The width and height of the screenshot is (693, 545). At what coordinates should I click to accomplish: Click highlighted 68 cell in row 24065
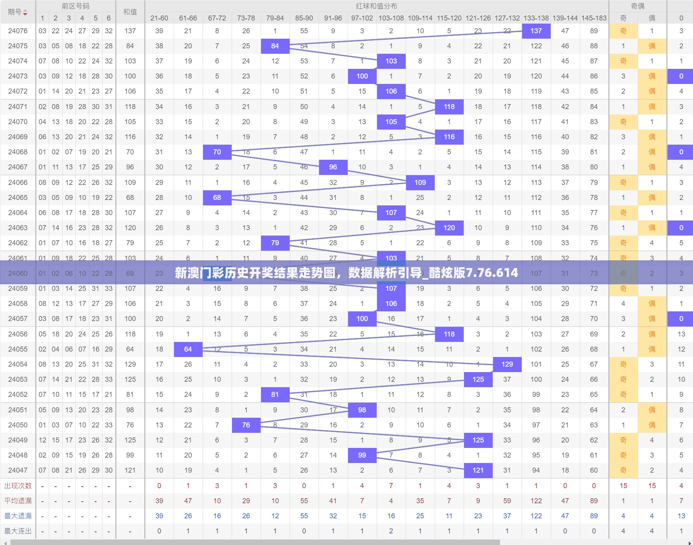click(217, 198)
